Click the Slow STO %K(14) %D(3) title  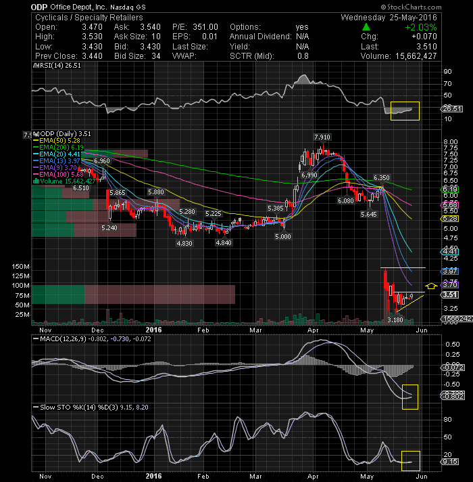79,408
